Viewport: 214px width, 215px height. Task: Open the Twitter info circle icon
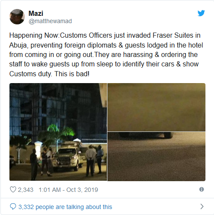click(x=202, y=189)
